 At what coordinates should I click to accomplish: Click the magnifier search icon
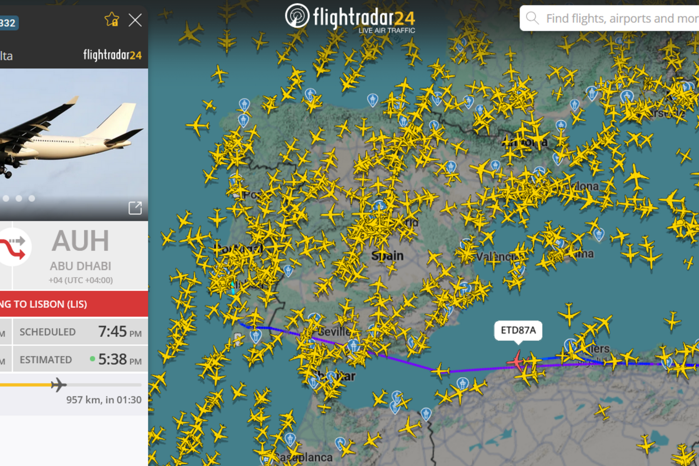pos(532,18)
